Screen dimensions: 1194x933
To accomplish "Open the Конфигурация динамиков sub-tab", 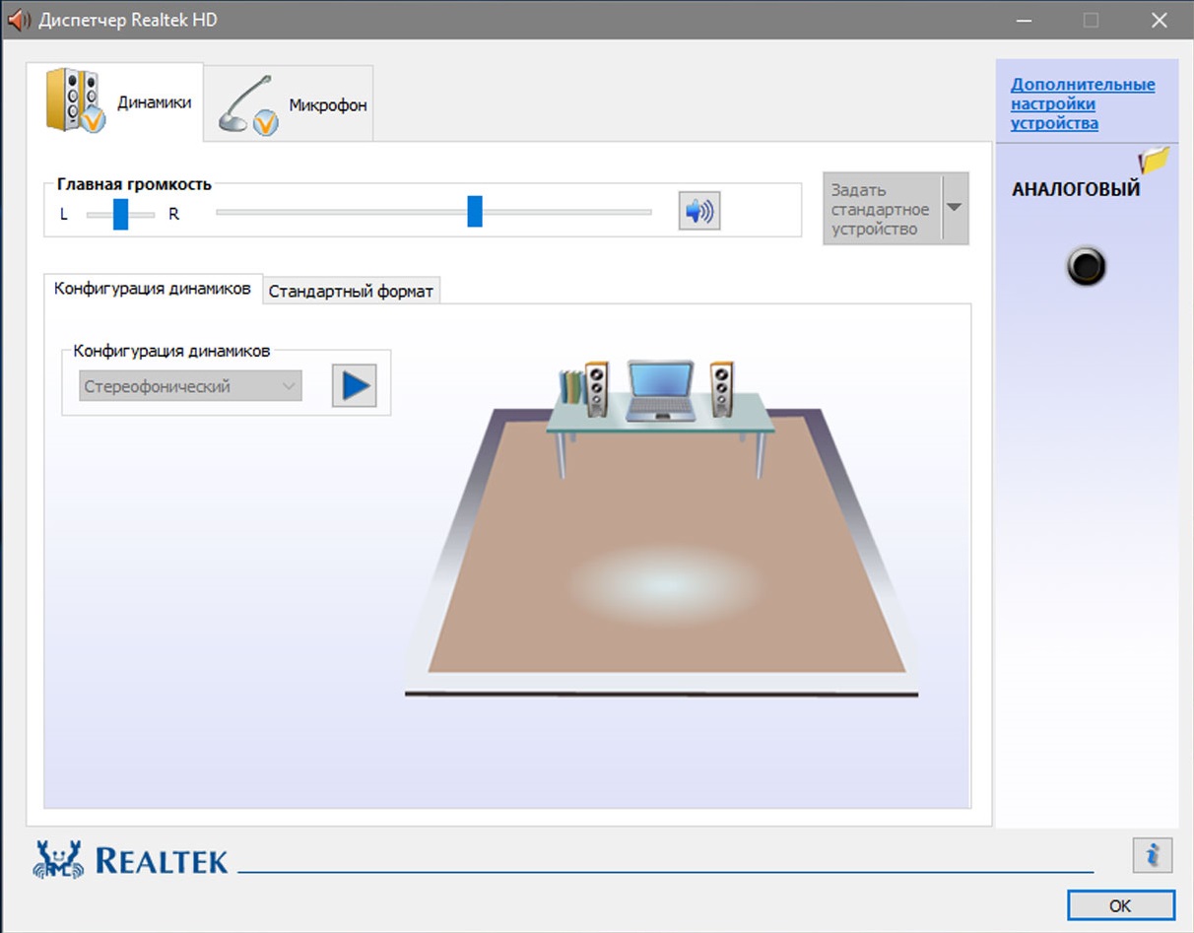I will [153, 289].
